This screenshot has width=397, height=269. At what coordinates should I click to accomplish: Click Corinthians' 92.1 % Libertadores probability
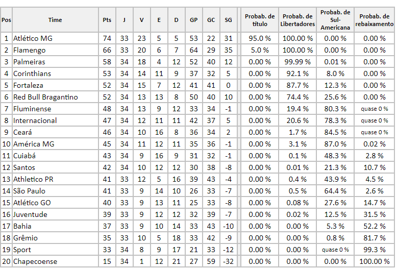click(x=298, y=74)
